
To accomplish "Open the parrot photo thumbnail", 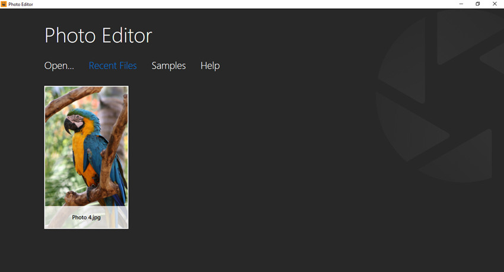I will click(86, 148).
